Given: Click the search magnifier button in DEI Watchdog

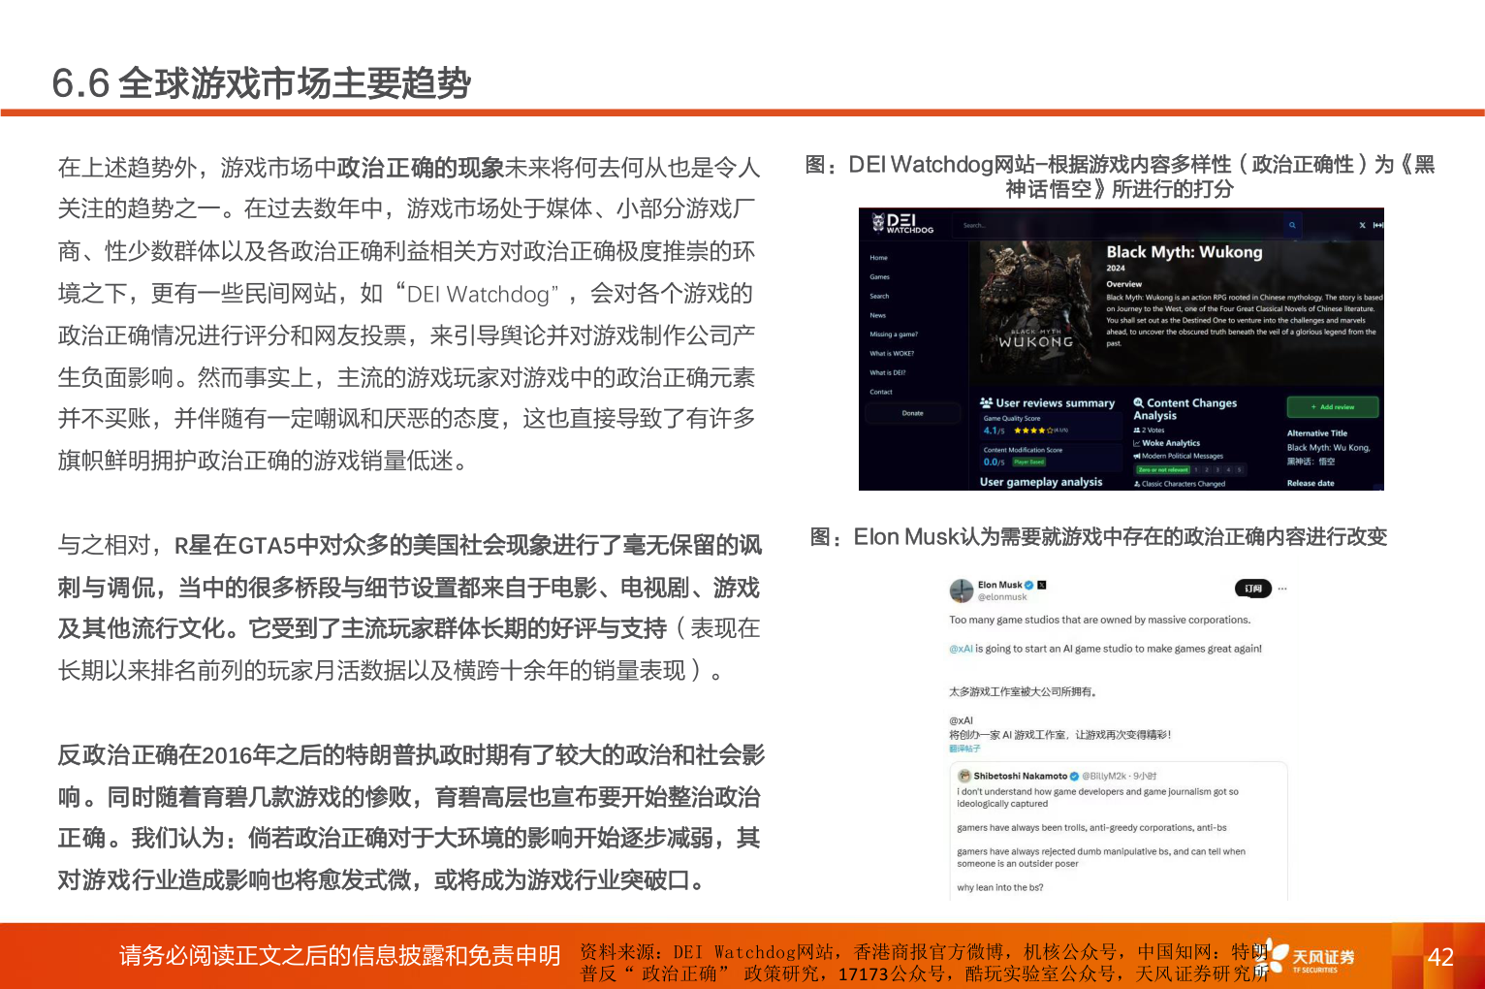Looking at the screenshot, I should (x=1292, y=225).
